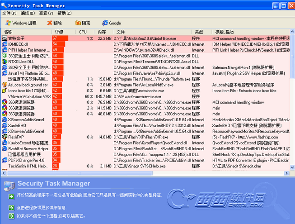
Task: Click path C:\WINDOWS\system32\JfCheck.dll
Action: (144, 50)
